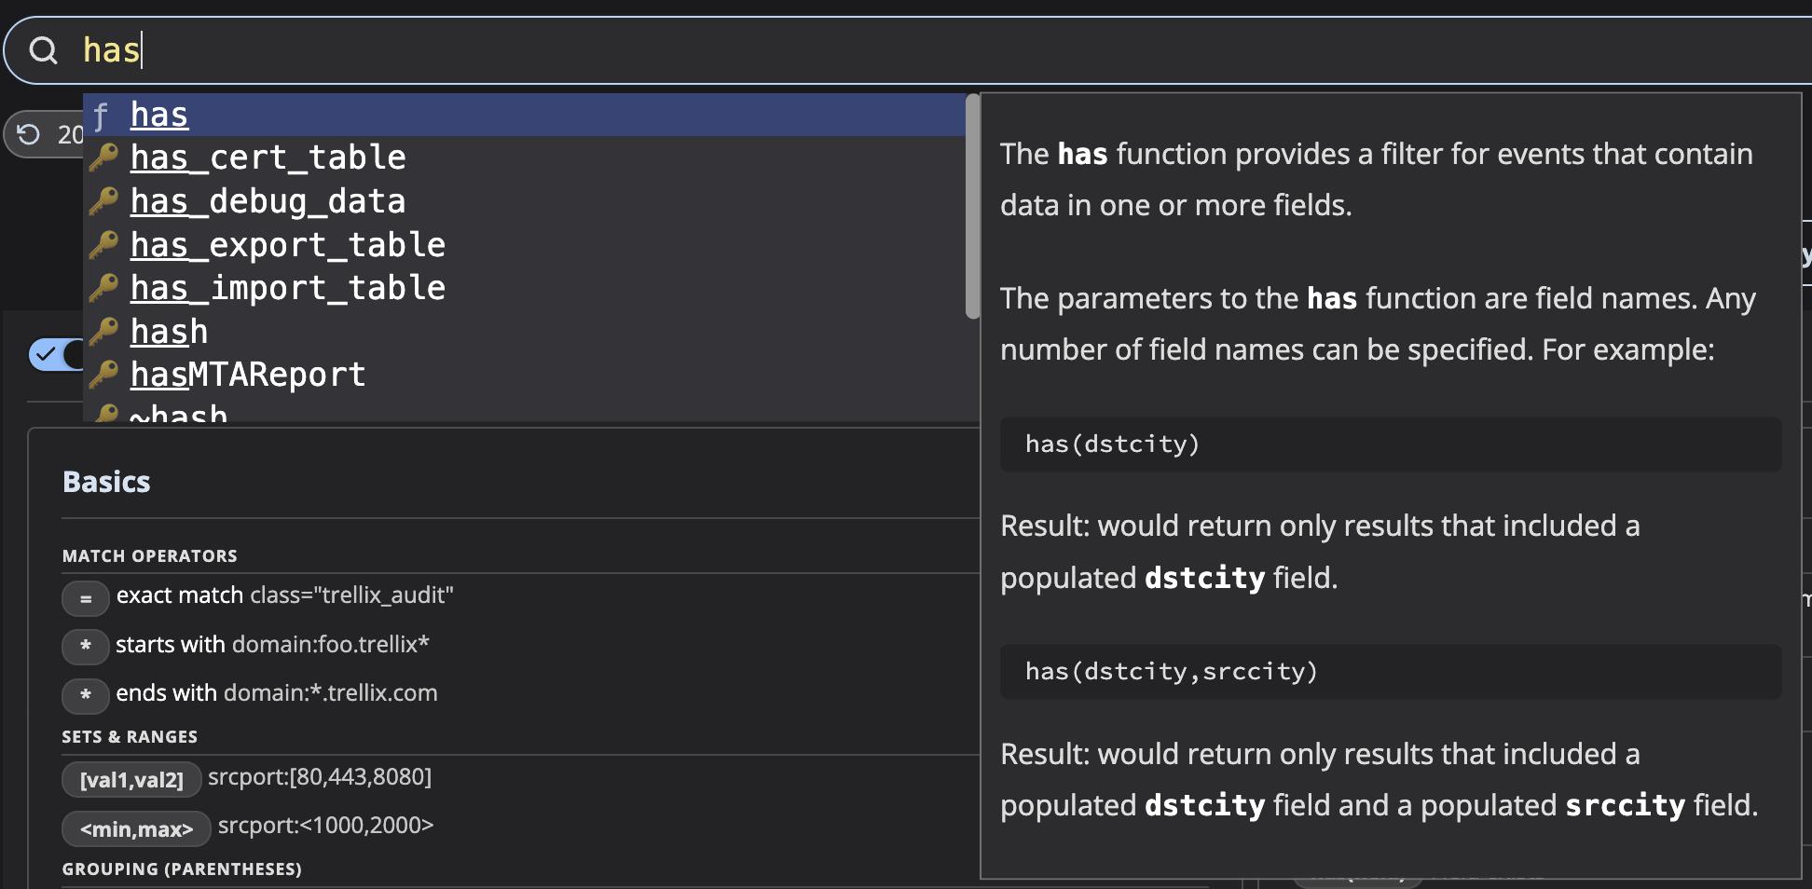Pick the hasMTAReport suggestion
Screen dimensions: 1812x889
point(525,375)
